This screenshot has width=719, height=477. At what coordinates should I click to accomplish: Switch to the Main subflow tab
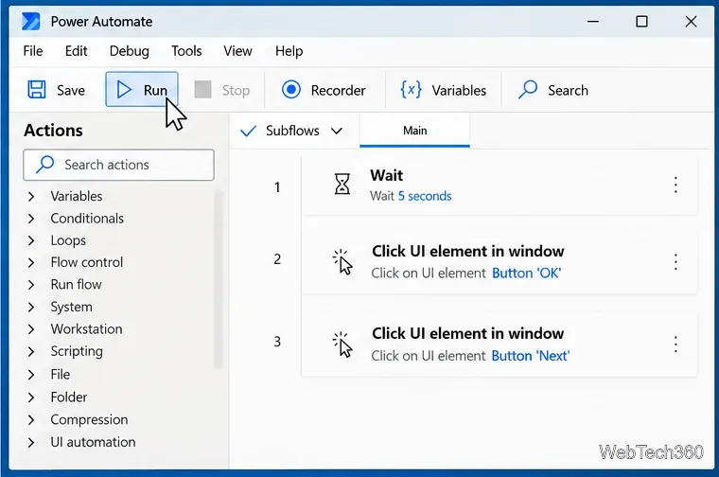click(x=415, y=131)
